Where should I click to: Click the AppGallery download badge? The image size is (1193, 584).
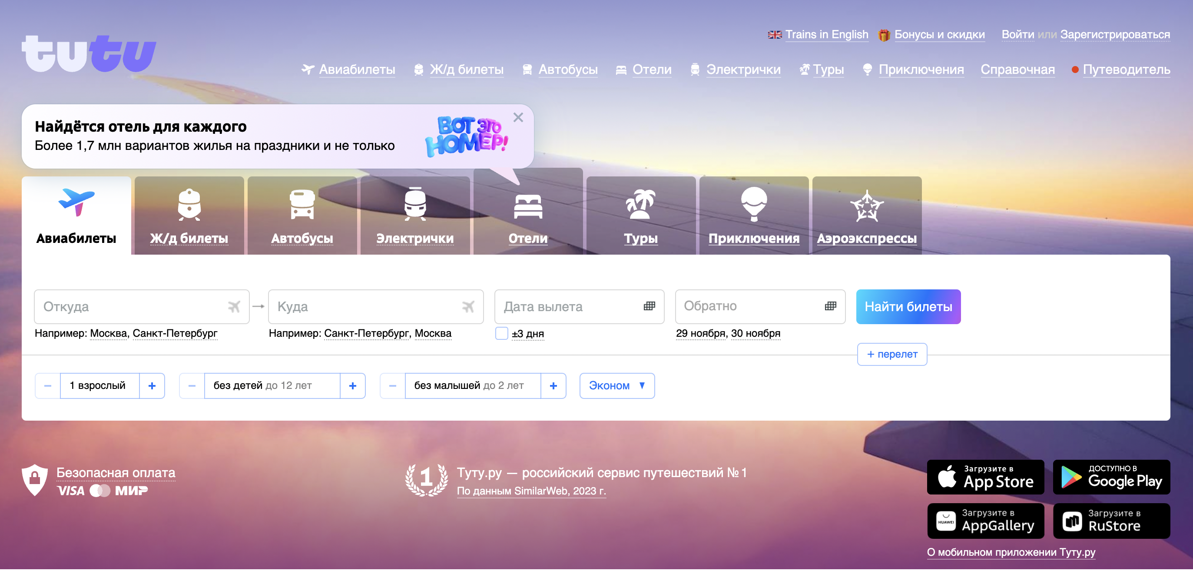(x=985, y=521)
